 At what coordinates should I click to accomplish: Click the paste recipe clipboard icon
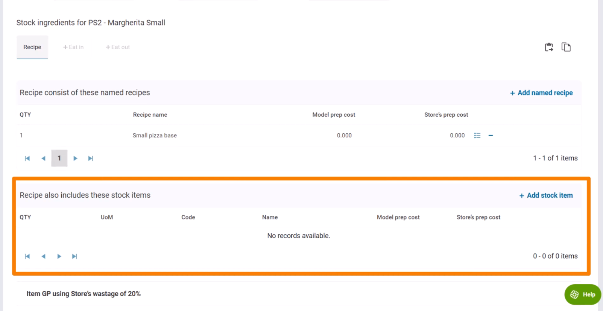[549, 47]
